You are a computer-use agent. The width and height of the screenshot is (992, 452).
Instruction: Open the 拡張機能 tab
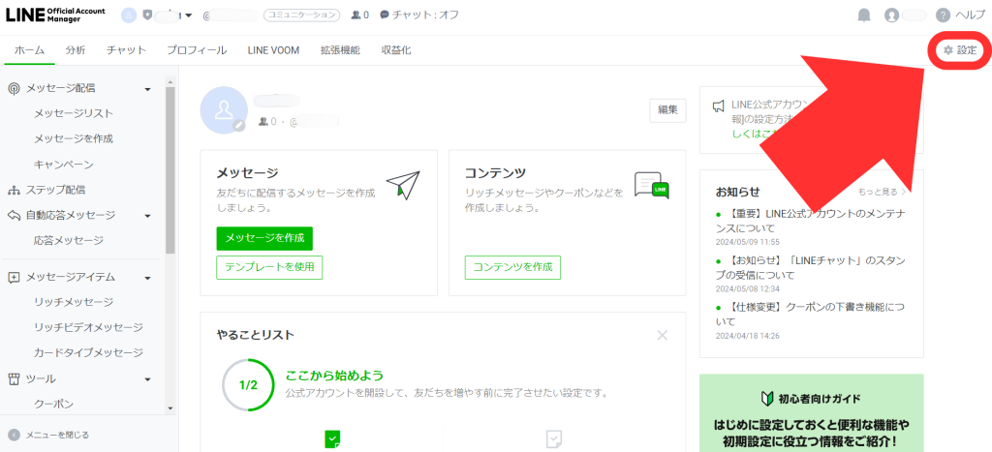point(340,50)
